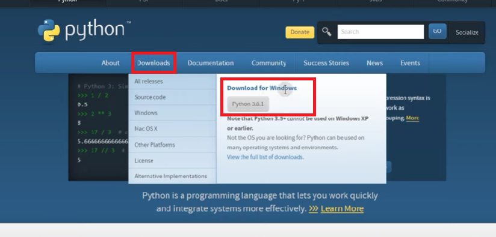Open the Community menu
This screenshot has height=237, width=496.
268,63
